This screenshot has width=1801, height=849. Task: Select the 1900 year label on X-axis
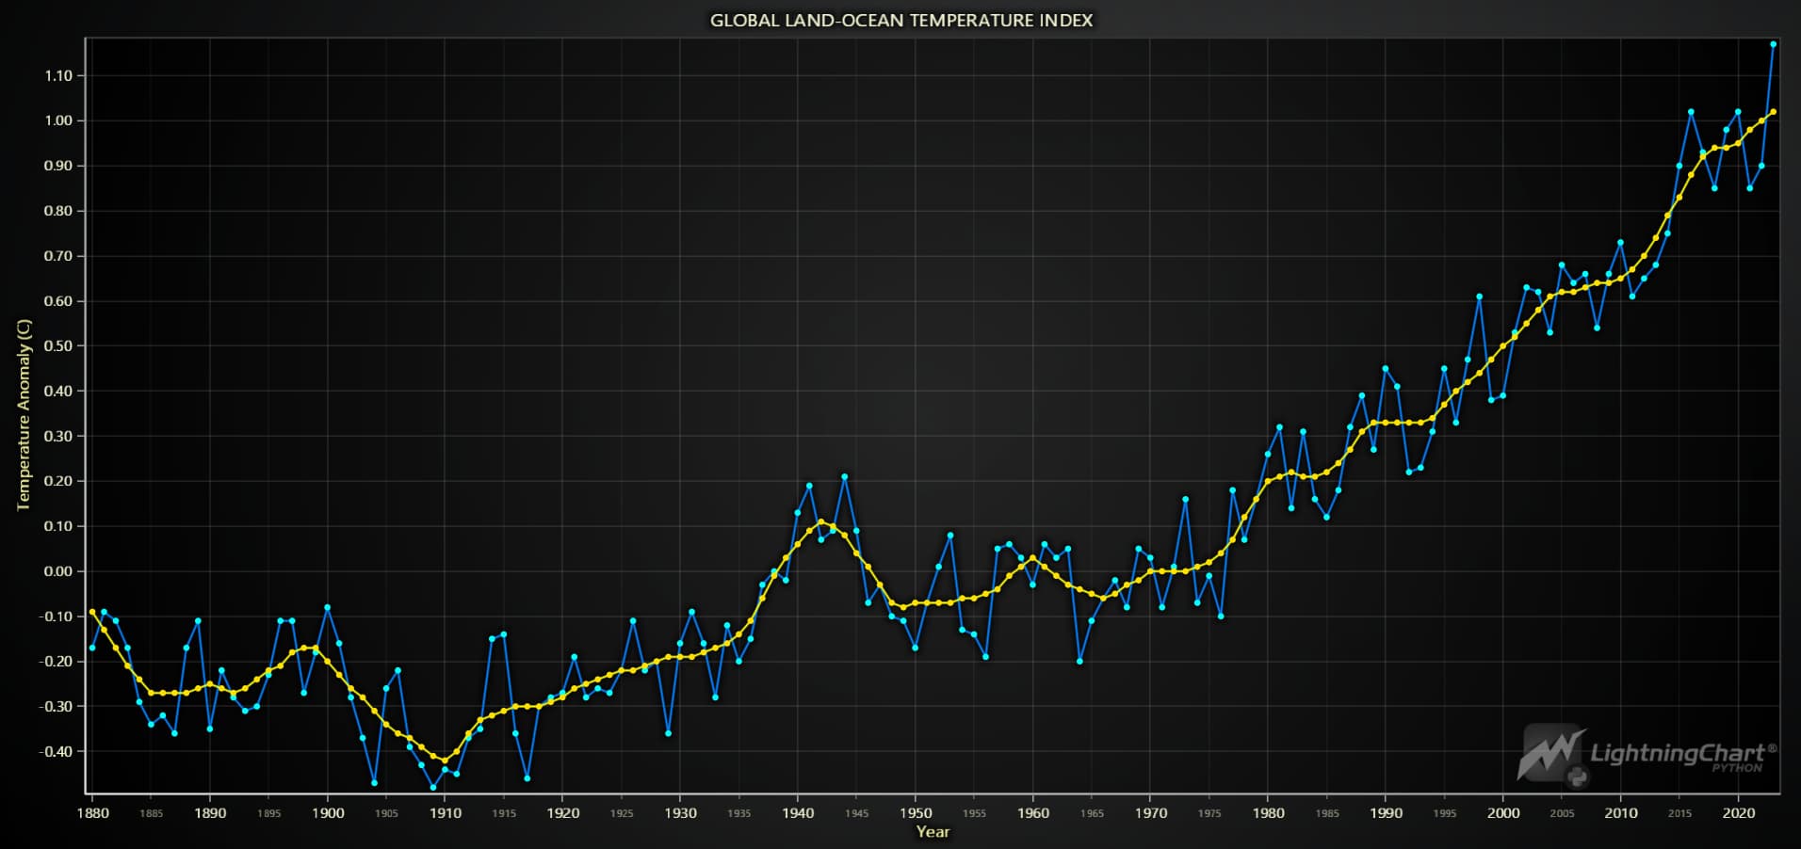click(x=328, y=813)
